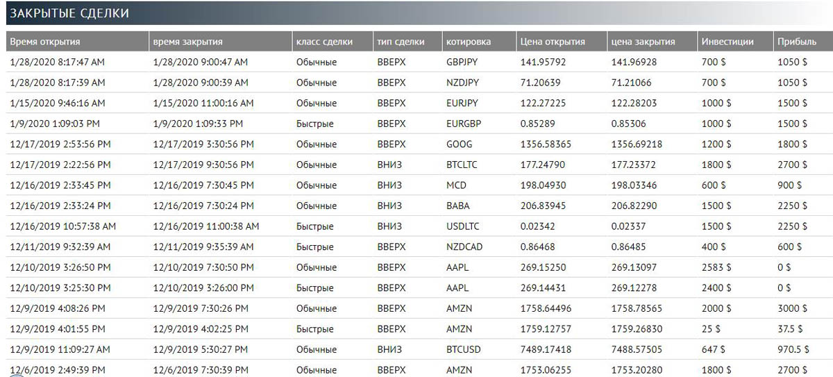Image resolution: width=833 pixels, height=377 pixels.
Task: Sort by время закрытия column header
Action: click(x=220, y=42)
